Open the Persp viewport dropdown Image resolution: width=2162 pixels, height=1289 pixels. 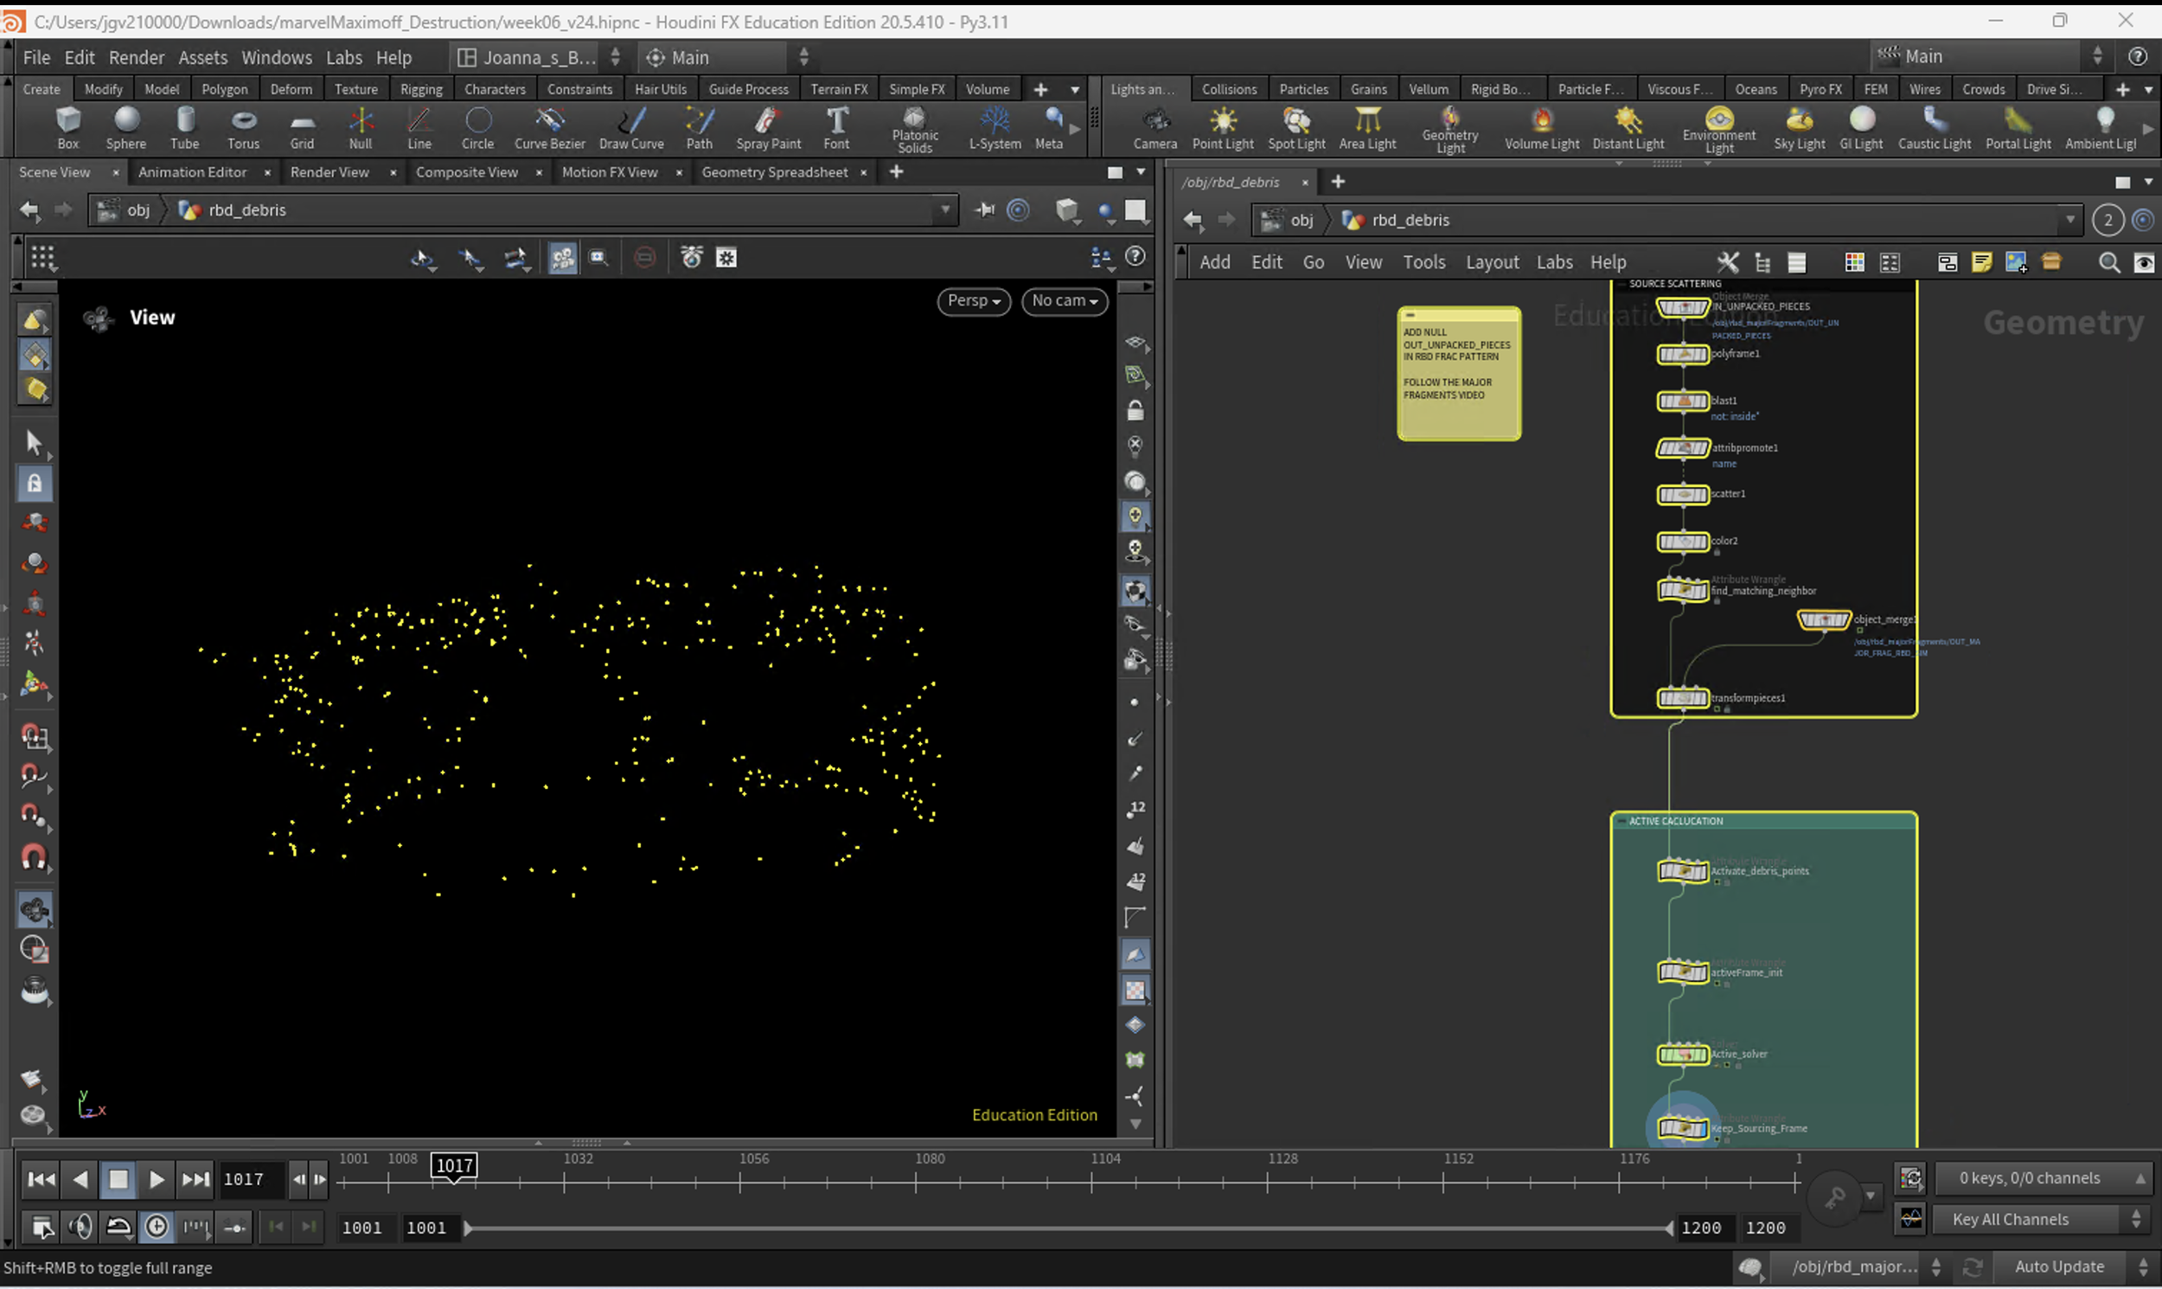tap(974, 300)
